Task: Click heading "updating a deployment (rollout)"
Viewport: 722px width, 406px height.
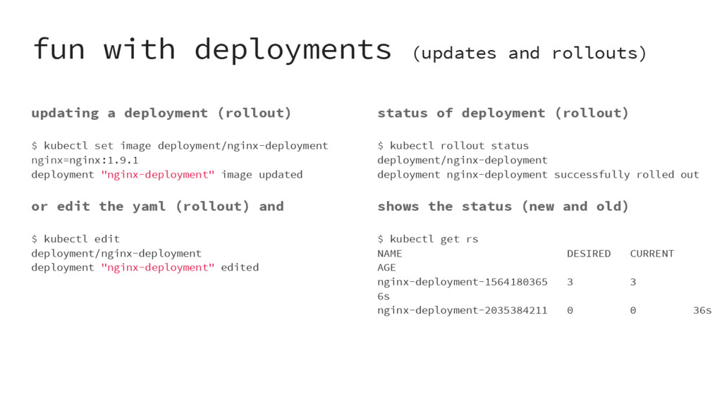Action: click(161, 113)
